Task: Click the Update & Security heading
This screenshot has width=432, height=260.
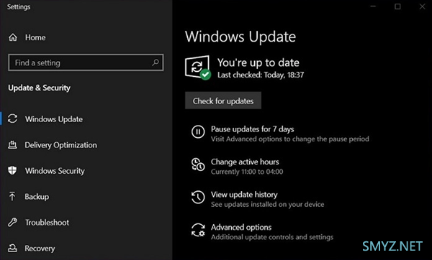Action: pos(39,88)
